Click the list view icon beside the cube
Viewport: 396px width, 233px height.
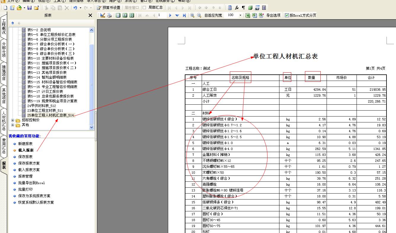pos(264,8)
